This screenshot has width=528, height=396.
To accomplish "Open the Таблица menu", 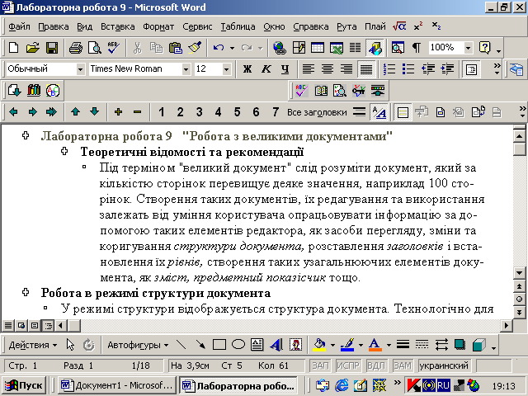I will [238, 26].
